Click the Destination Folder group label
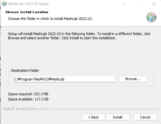 point(25,71)
